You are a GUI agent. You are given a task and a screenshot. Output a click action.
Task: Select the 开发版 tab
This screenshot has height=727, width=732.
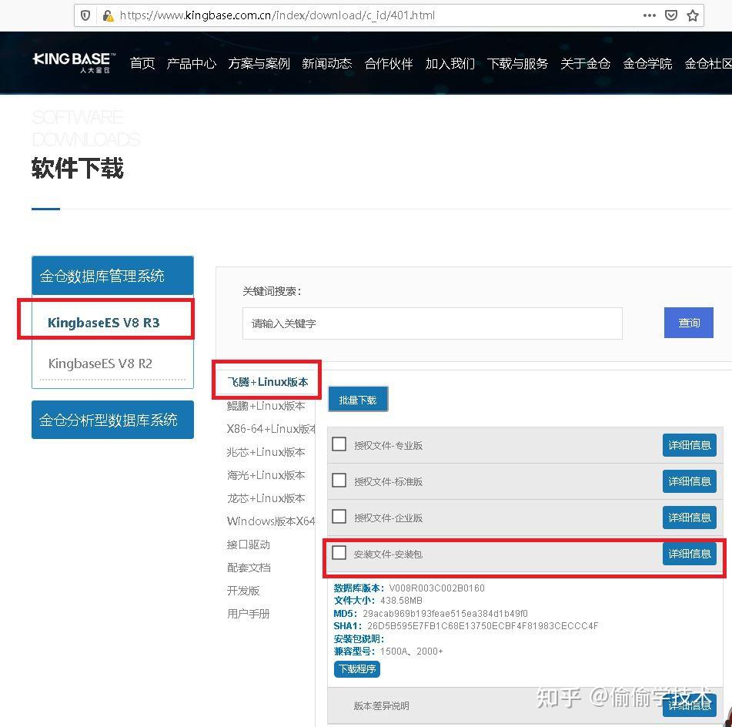[x=243, y=591]
